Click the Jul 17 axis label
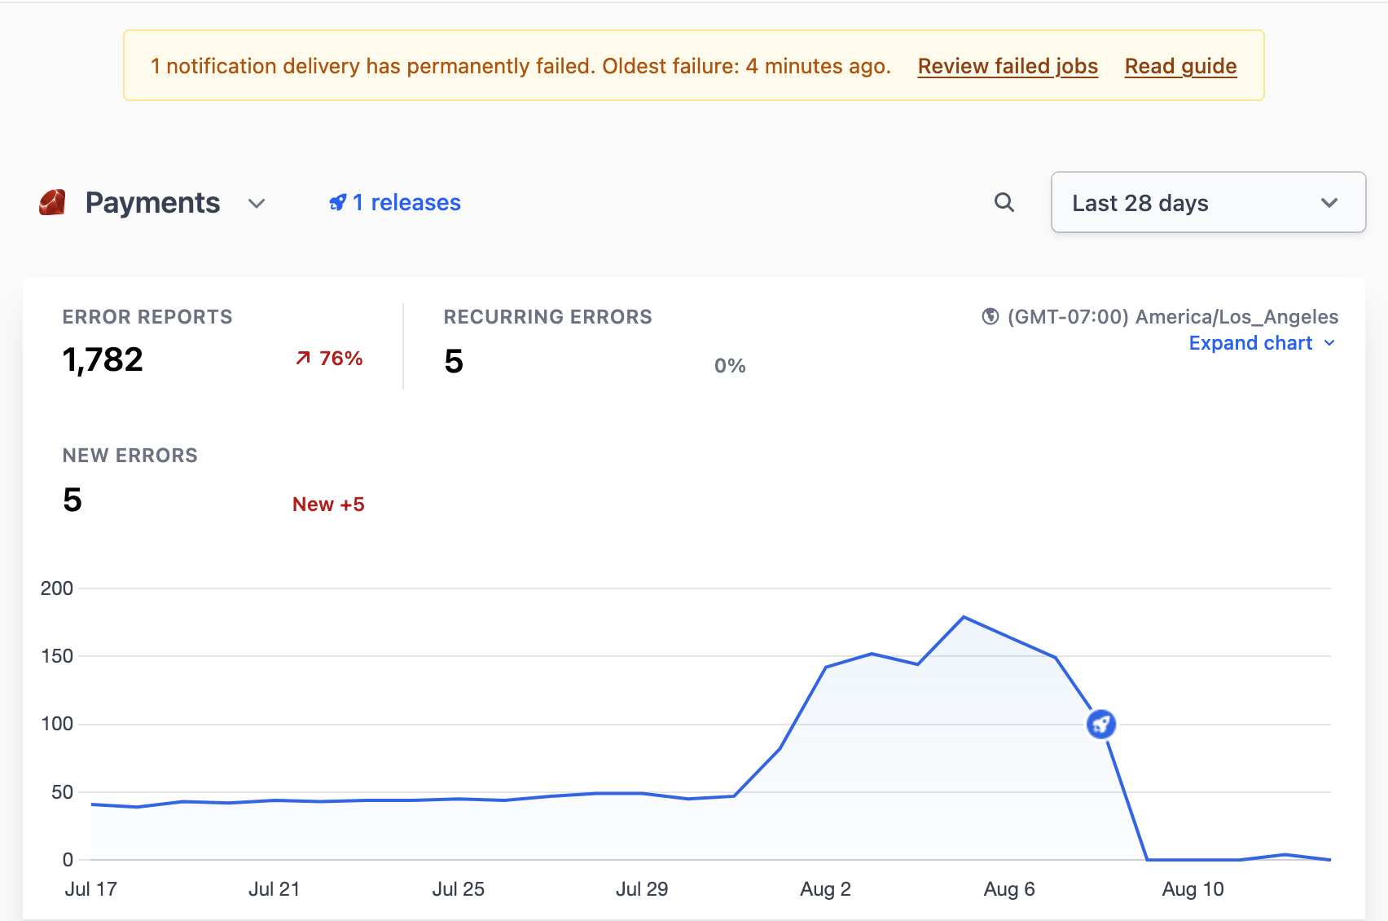 pos(91,889)
